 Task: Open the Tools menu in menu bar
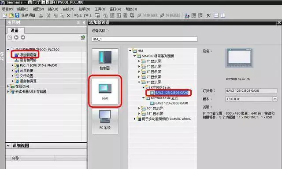pyautogui.click(x=100, y=9)
